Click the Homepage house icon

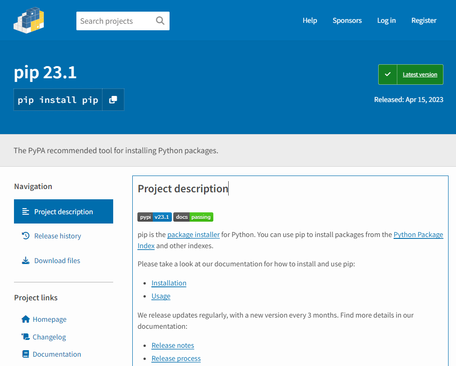tap(26, 319)
